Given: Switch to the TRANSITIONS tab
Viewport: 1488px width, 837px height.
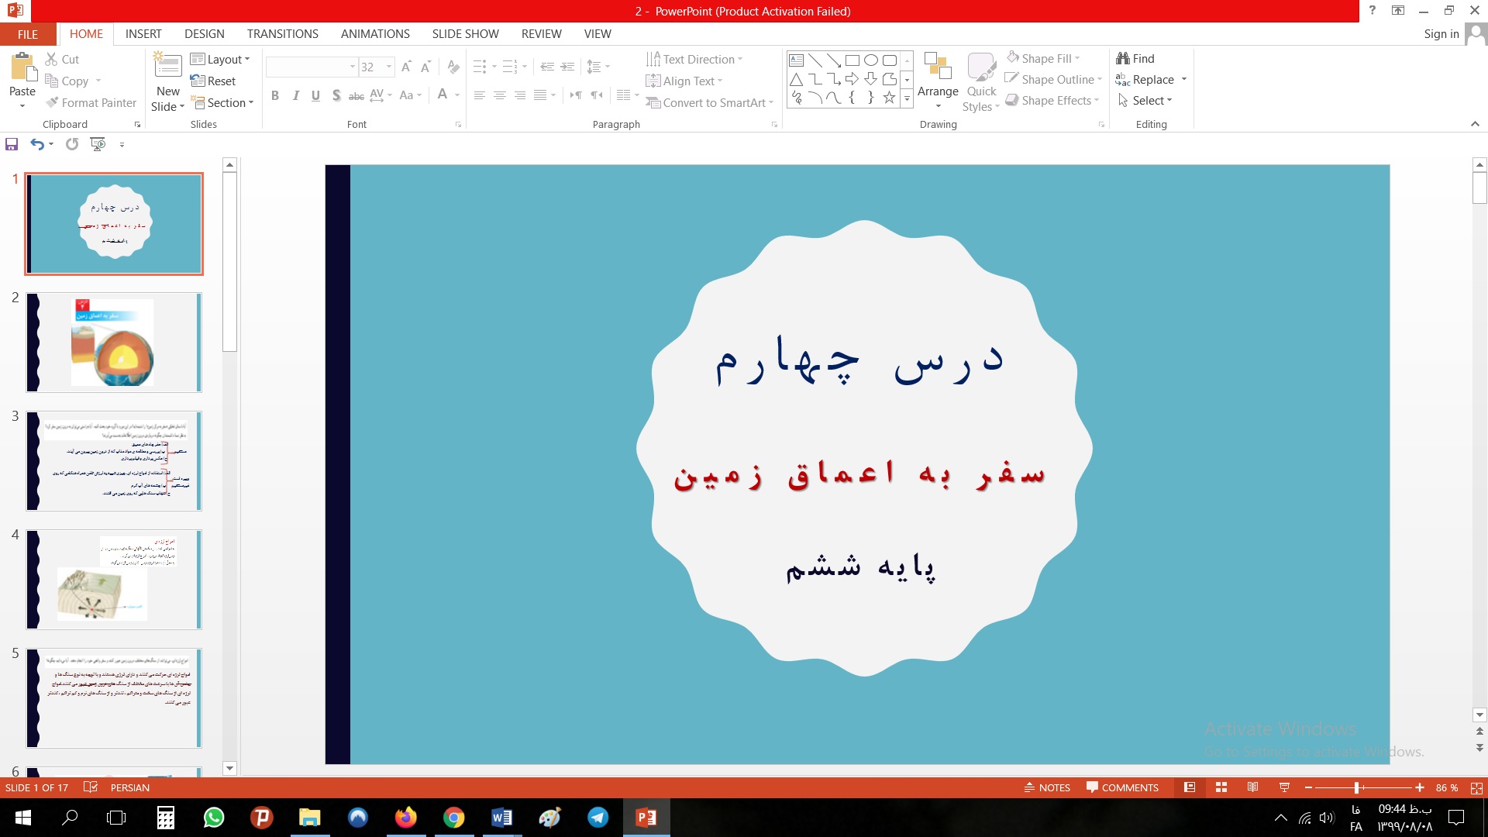Looking at the screenshot, I should point(282,34).
